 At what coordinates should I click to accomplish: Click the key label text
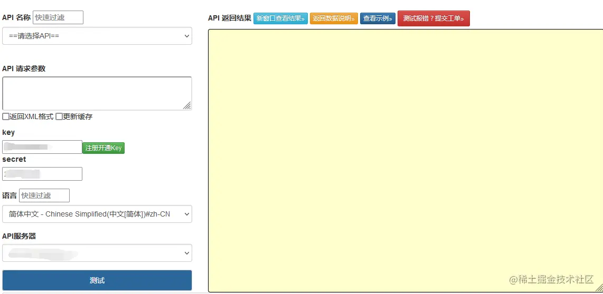(8, 132)
